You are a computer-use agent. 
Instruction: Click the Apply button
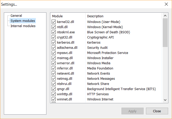tap(133, 111)
